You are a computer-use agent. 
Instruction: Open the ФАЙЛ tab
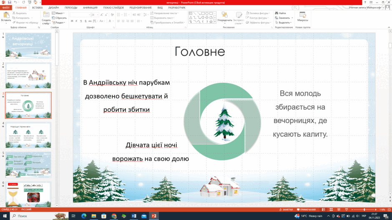6,7
